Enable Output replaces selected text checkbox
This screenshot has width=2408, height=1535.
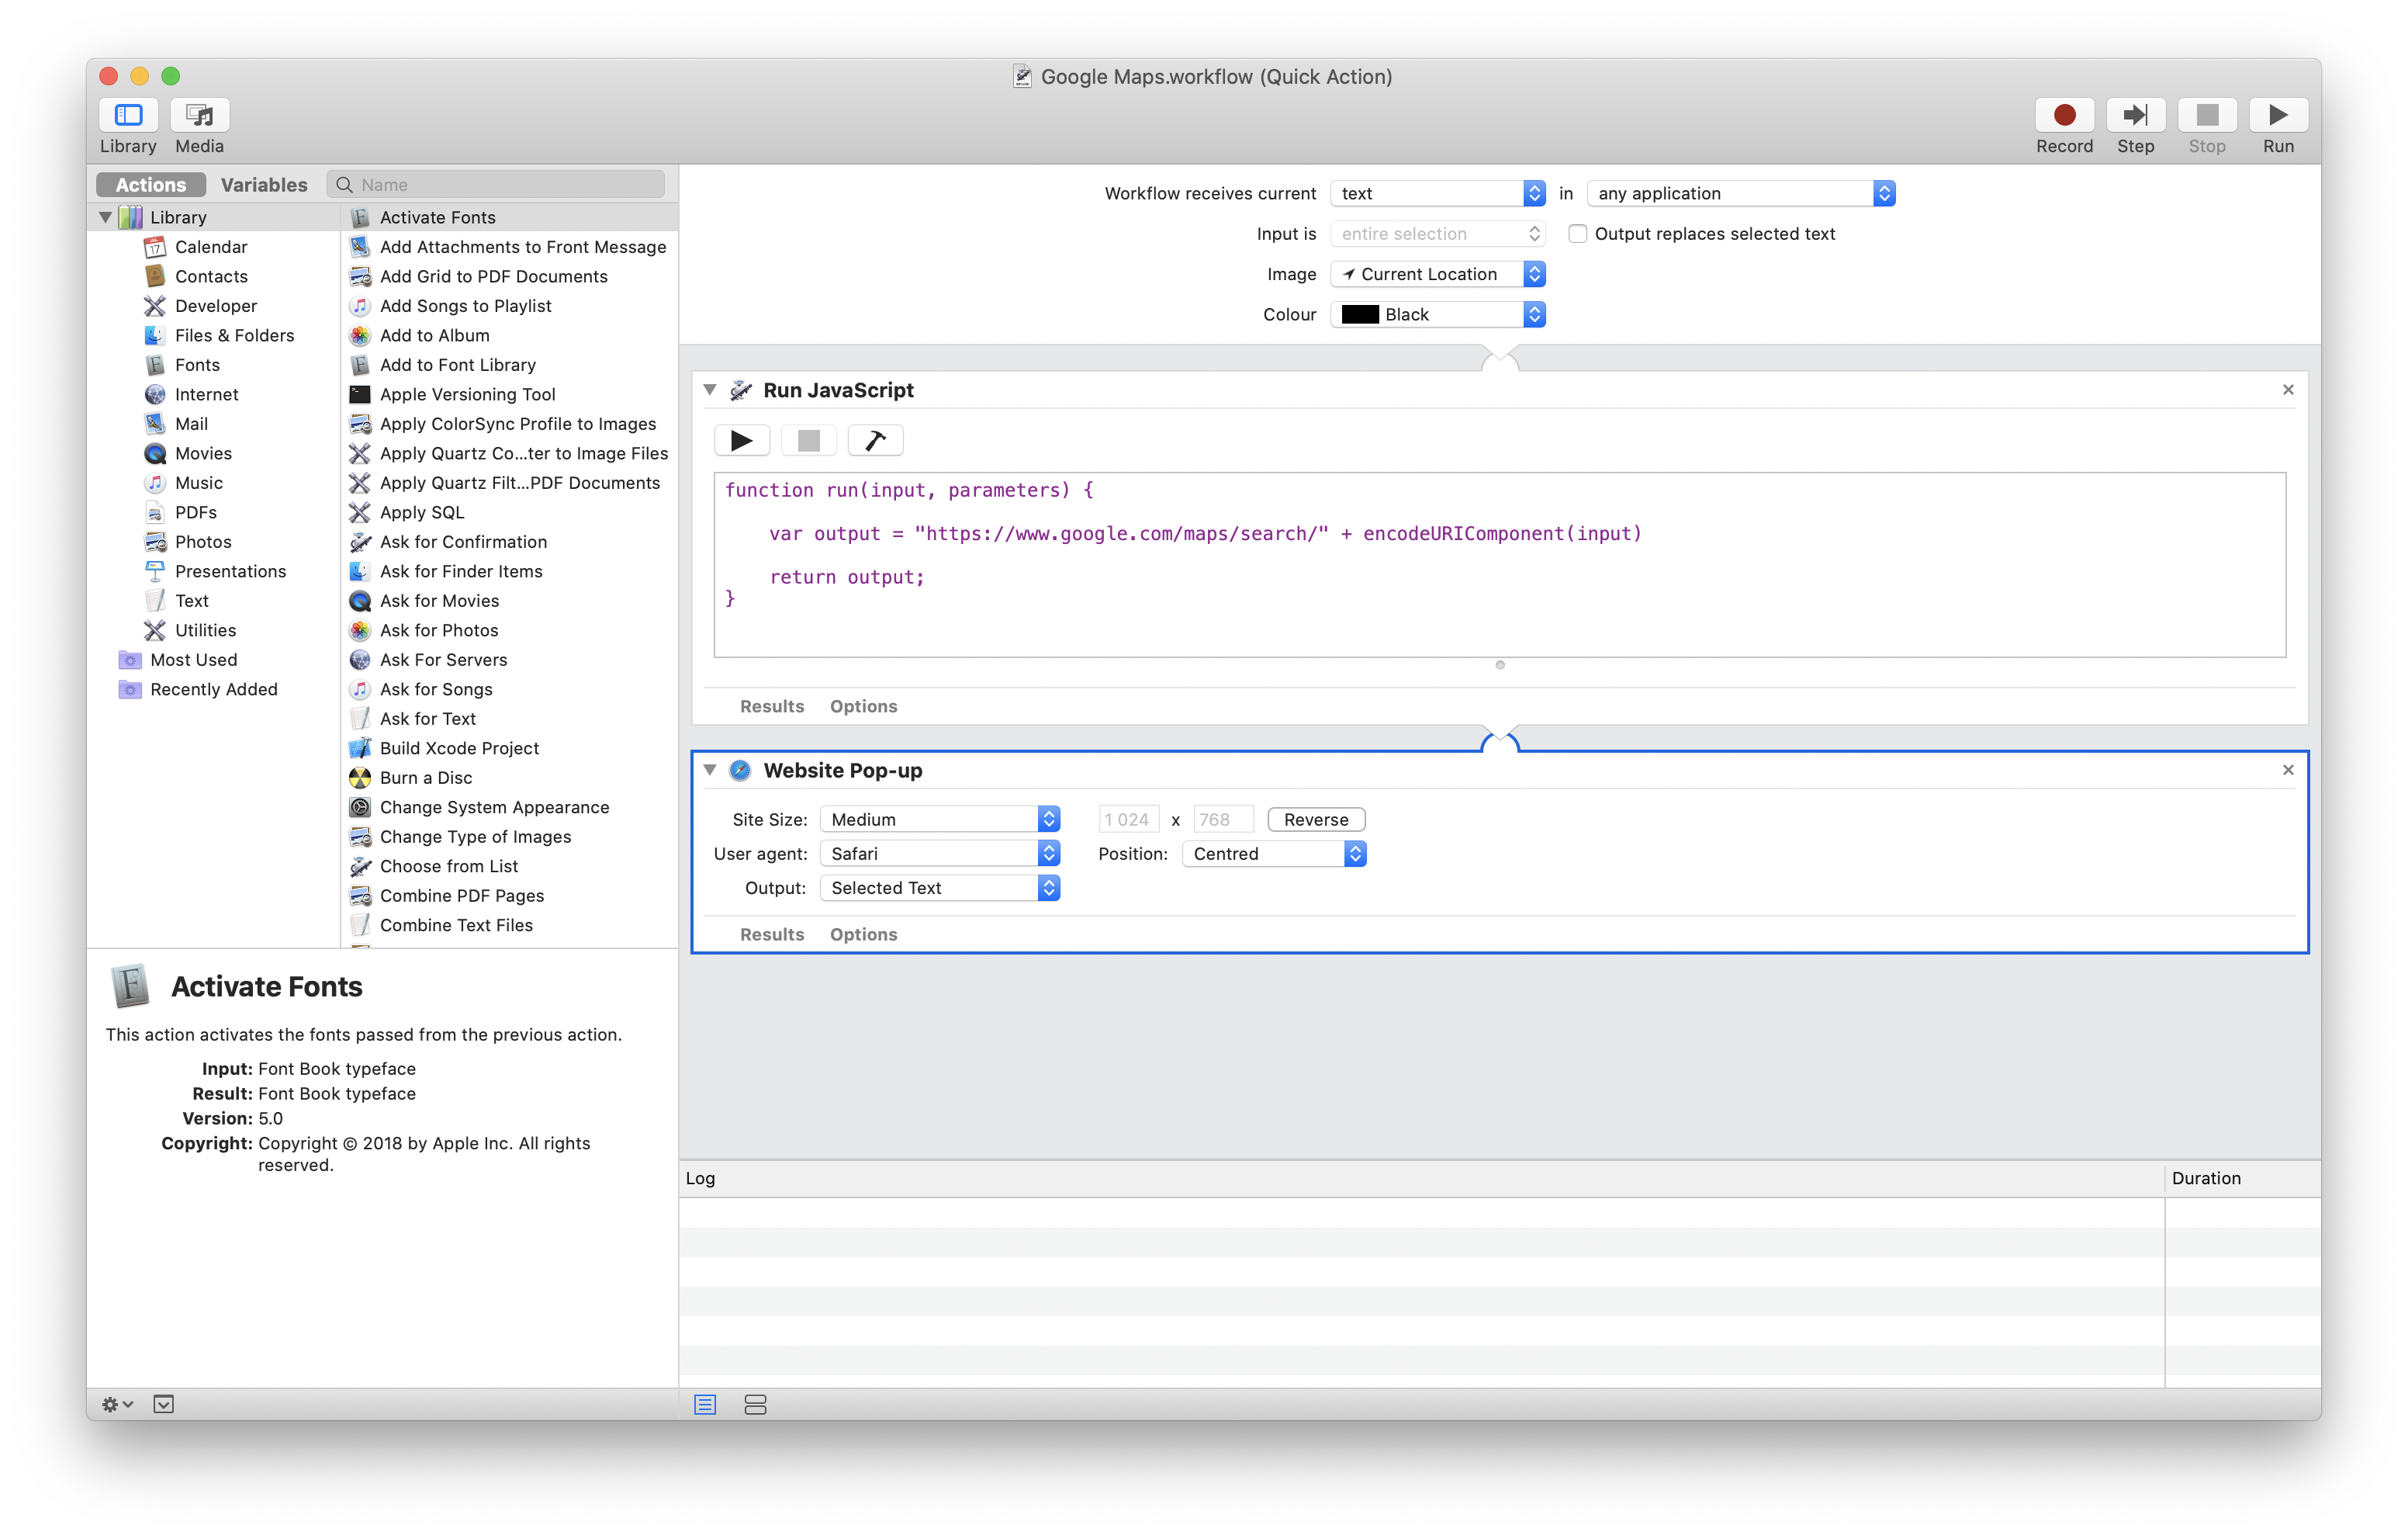(x=1577, y=234)
